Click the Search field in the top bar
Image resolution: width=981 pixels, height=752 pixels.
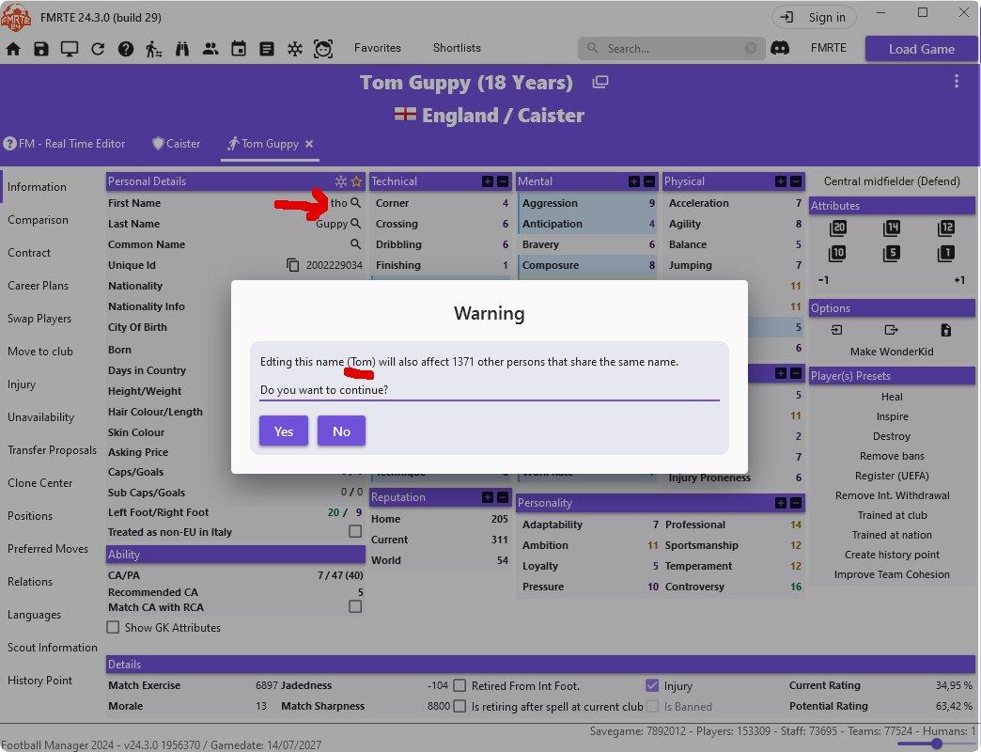tap(671, 47)
